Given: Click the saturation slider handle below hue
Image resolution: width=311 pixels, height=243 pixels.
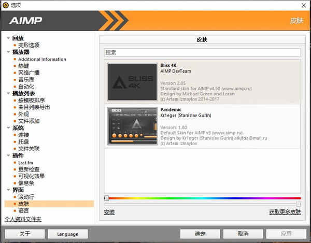Looking at the screenshot, I should click(299, 204).
